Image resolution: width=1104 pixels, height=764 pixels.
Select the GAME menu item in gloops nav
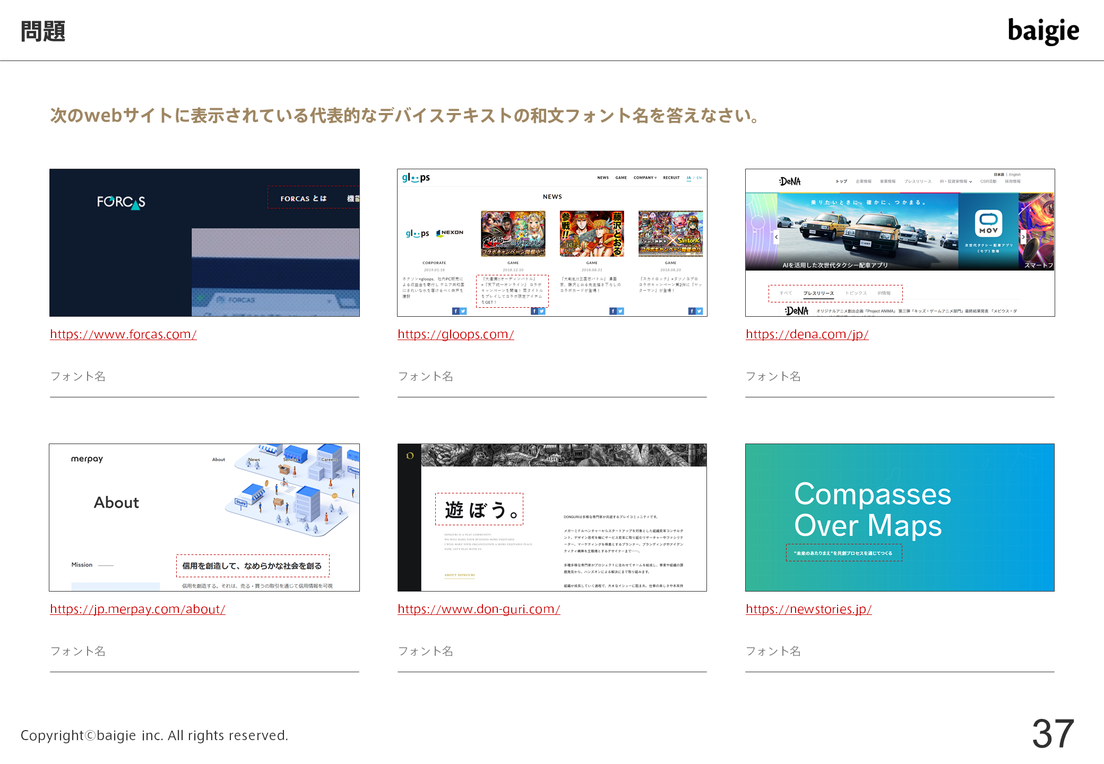(x=621, y=178)
